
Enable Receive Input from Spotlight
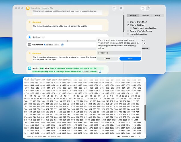[x=131, y=28]
